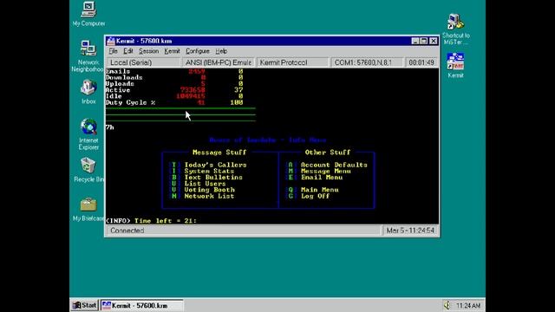
Task: Open the Shortcut to MiSTer desktop icon
Action: 455,29
